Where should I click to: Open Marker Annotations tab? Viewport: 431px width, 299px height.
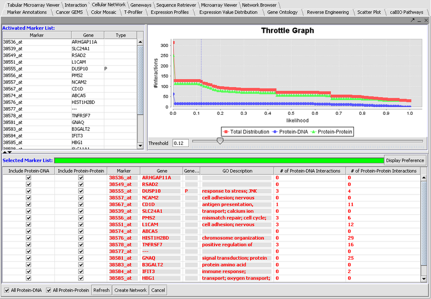click(27, 12)
